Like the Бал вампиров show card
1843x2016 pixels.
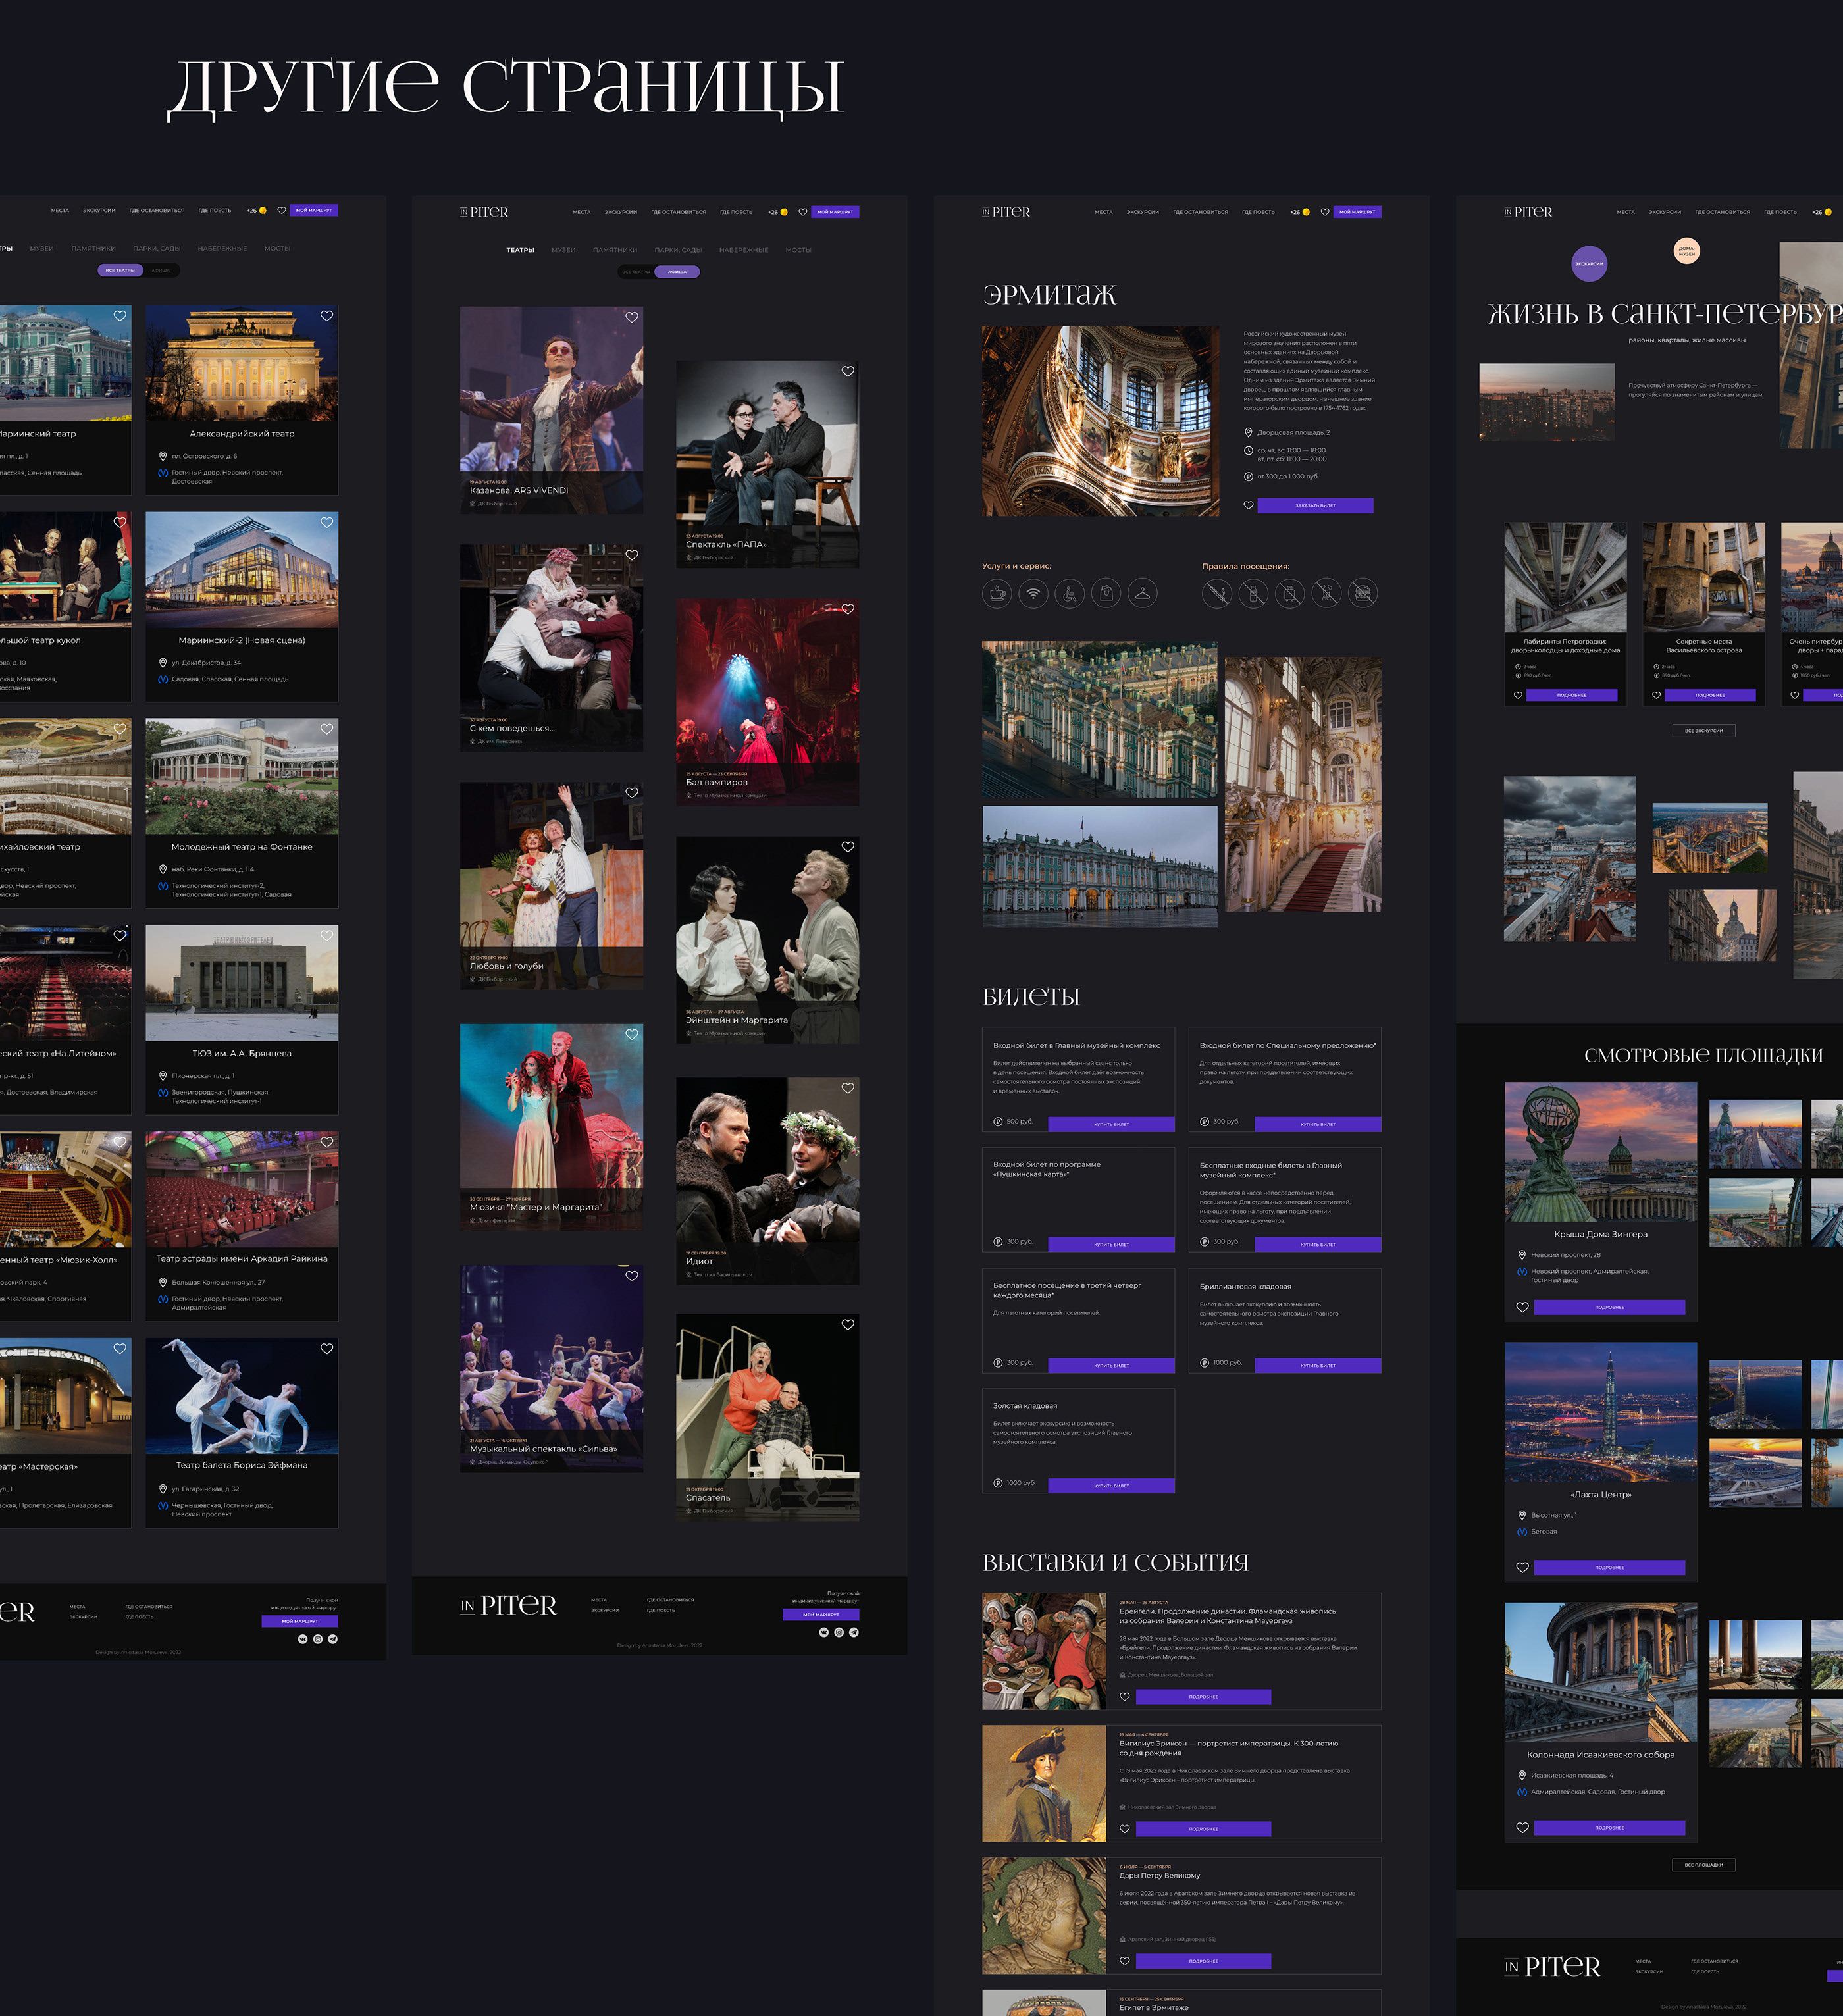[x=847, y=609]
